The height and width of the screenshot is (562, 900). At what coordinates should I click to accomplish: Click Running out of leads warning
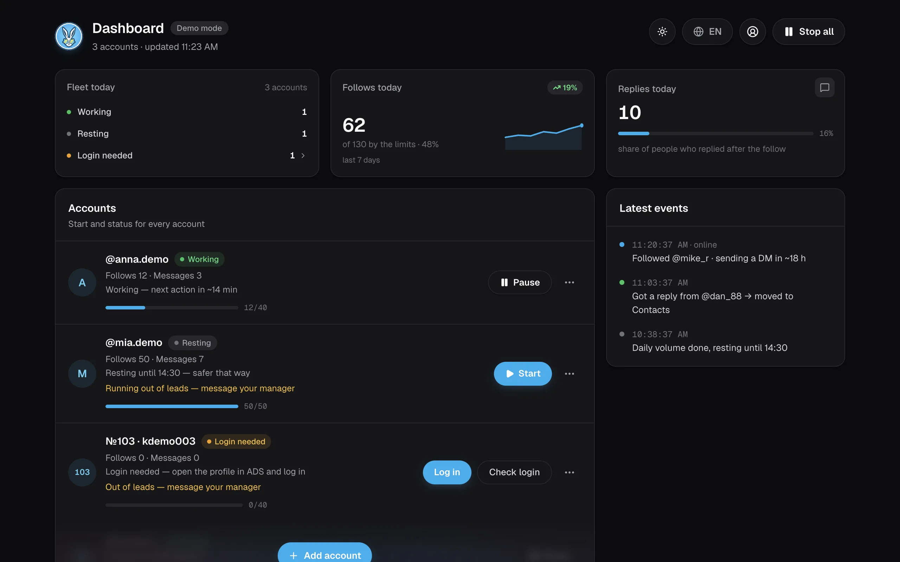point(200,388)
